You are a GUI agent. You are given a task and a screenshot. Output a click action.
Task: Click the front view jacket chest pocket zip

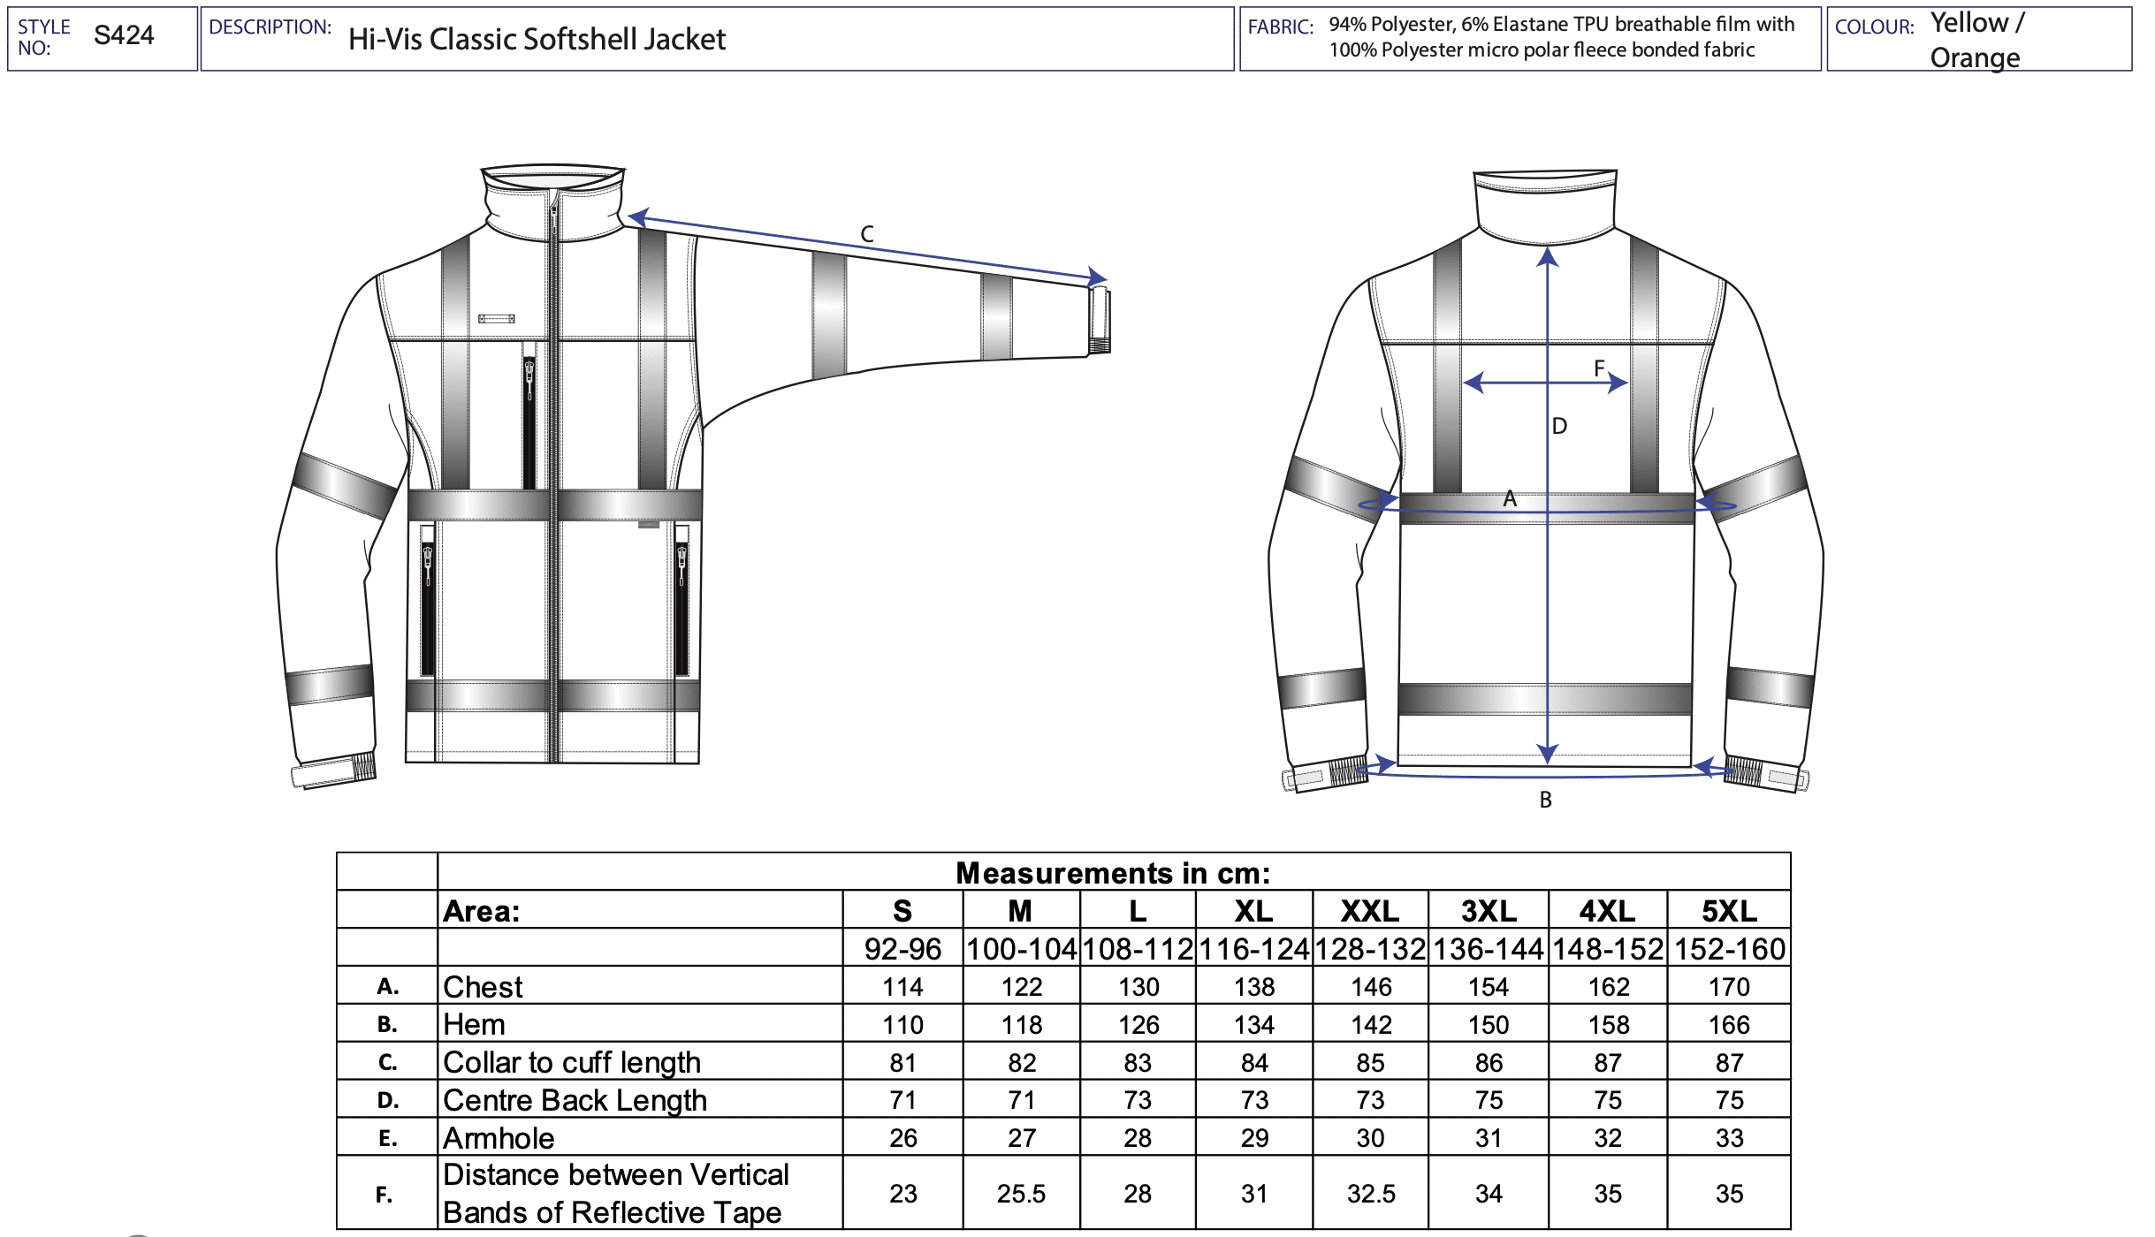click(529, 422)
